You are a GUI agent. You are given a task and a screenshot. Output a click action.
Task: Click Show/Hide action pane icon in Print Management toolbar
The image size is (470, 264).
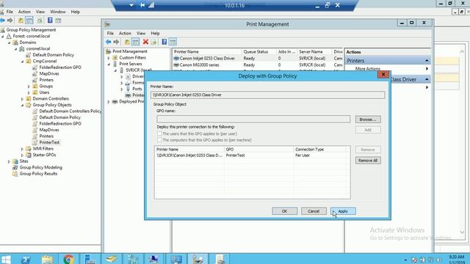coord(173,42)
